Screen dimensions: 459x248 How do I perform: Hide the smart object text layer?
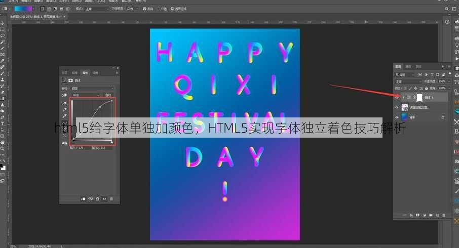point(397,107)
